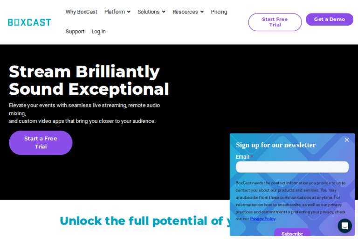This screenshot has width=358, height=239.
Task: Click the BoxCast logo
Action: [x=29, y=22]
